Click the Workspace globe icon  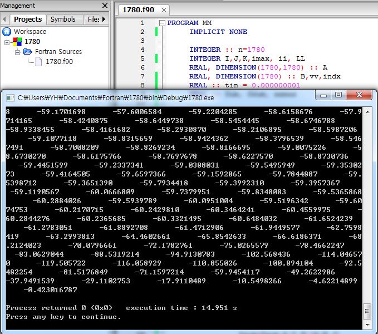click(7, 32)
